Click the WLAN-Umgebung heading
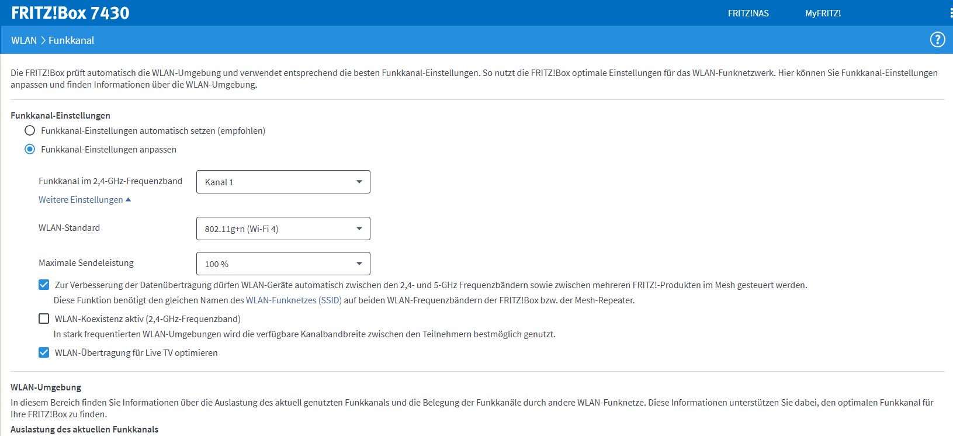 coord(46,387)
